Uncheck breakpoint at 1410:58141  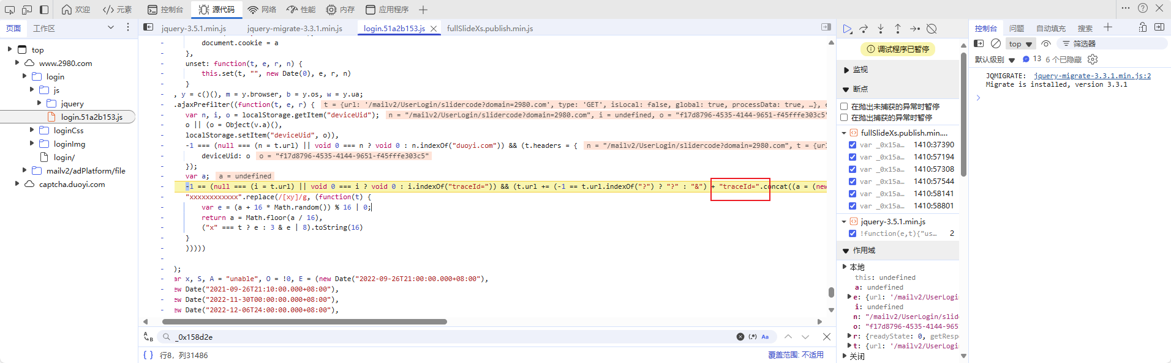point(853,194)
